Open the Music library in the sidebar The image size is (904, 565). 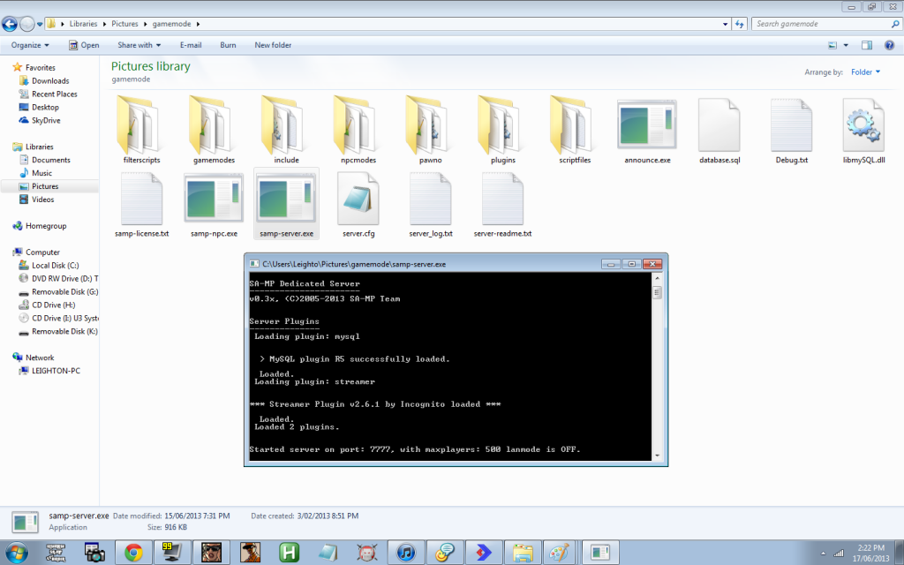(41, 173)
